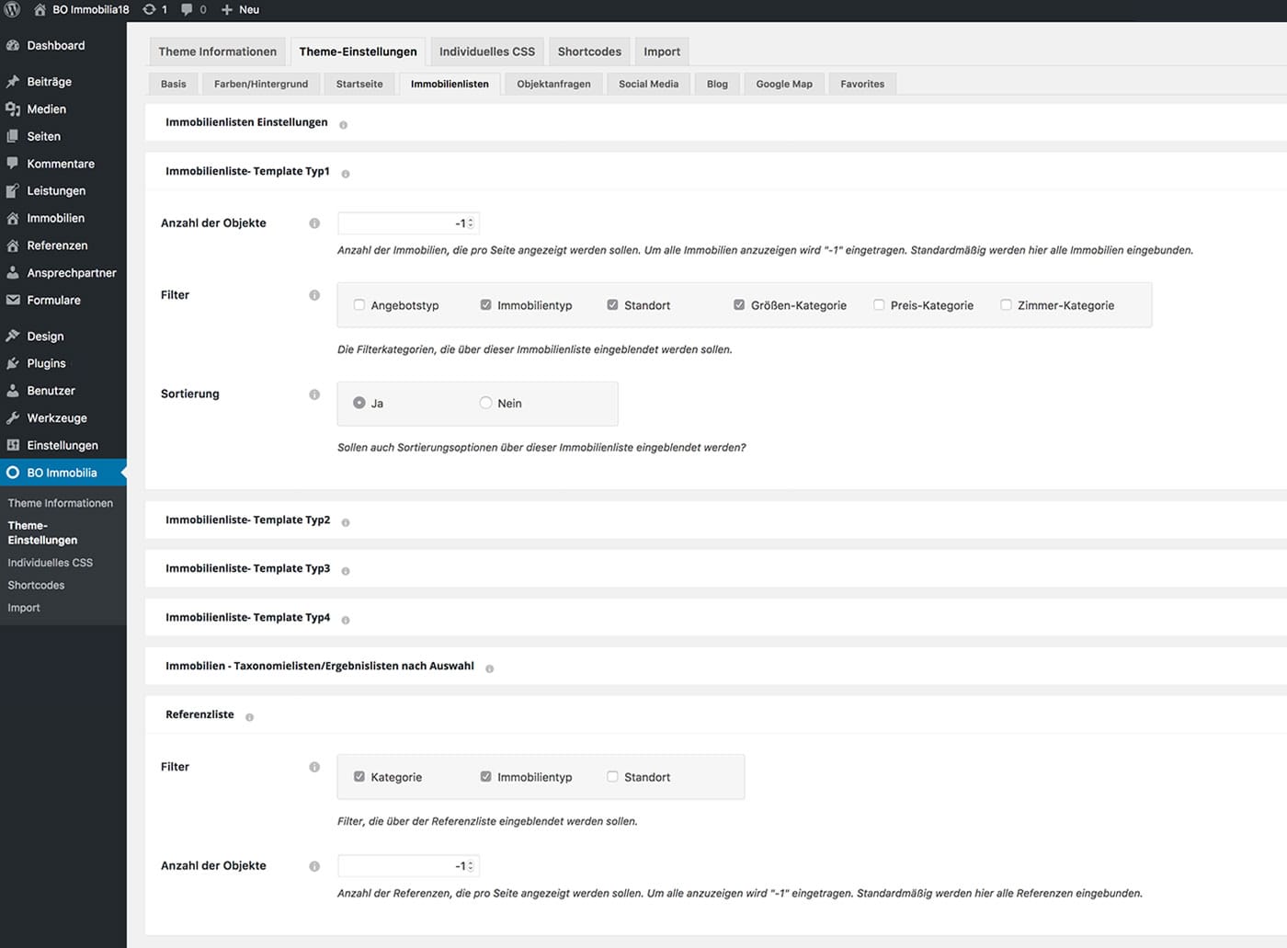Click the Anzahl der Objekte field under Referenzliste

click(x=403, y=866)
